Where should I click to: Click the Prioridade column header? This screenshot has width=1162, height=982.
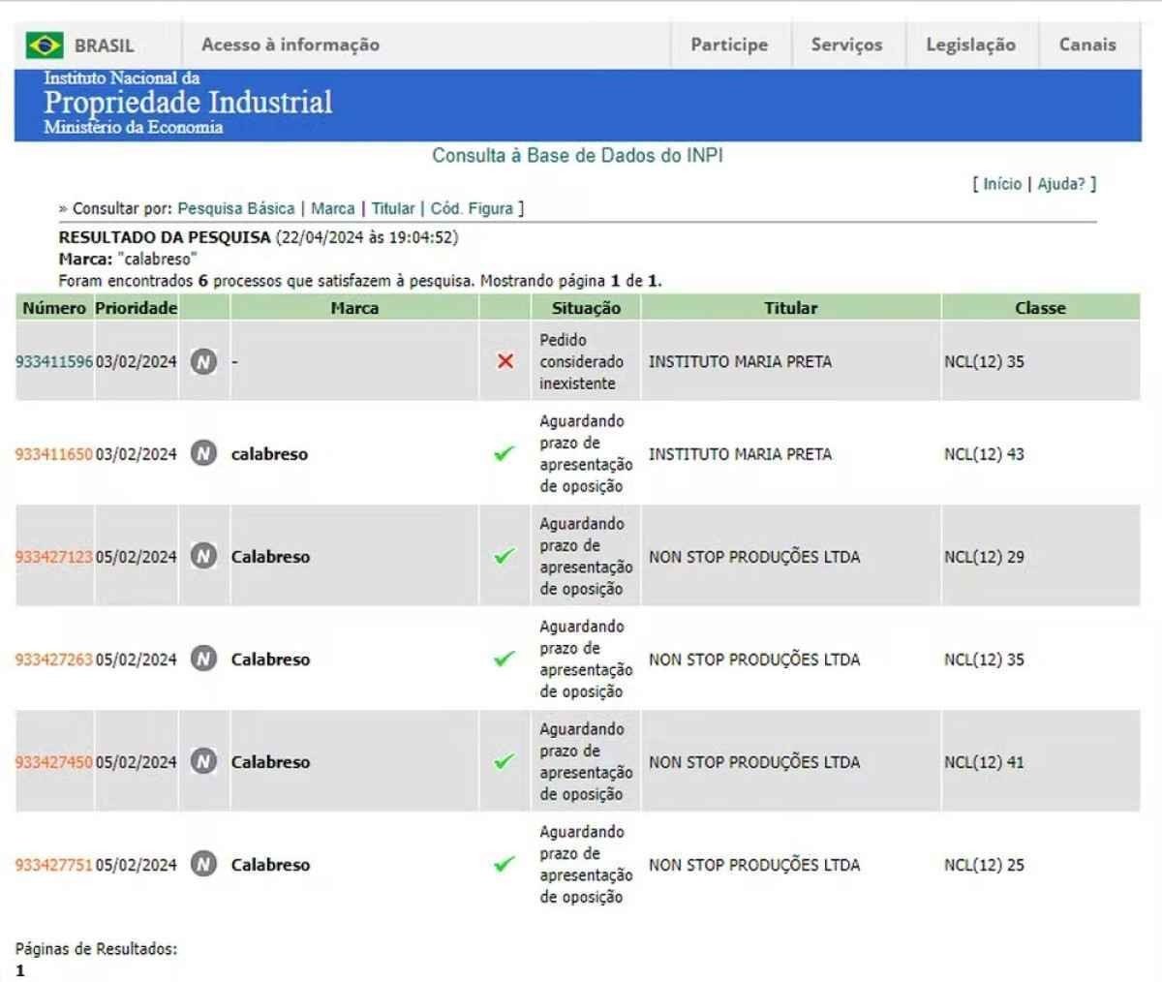point(137,308)
